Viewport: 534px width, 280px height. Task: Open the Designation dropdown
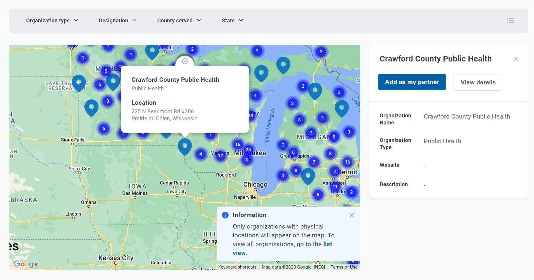pos(117,21)
